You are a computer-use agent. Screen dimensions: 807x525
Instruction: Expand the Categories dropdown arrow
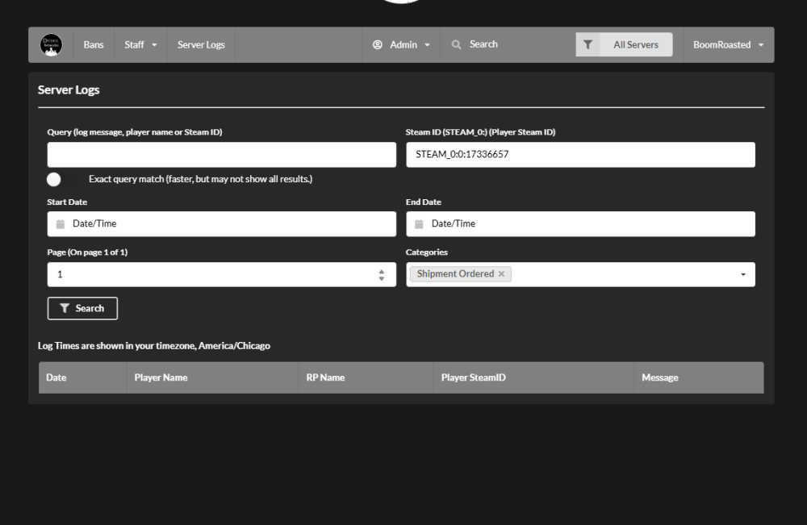click(x=742, y=275)
